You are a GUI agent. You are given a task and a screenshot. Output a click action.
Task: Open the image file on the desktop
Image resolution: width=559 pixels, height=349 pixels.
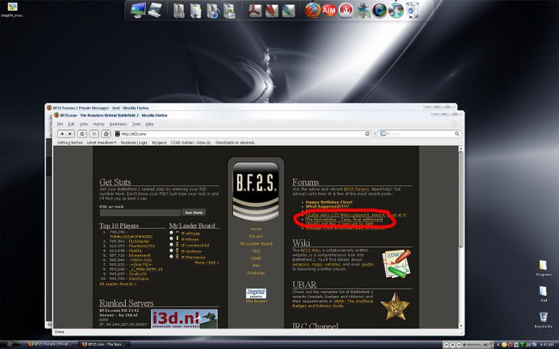(13, 10)
